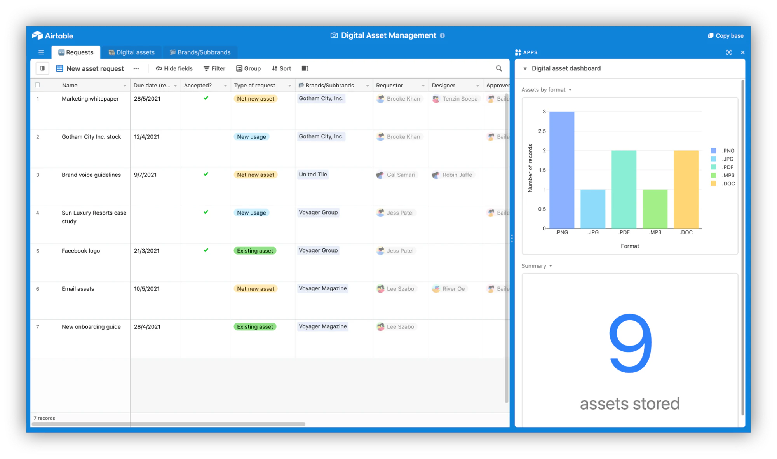Click the Apps panel icon
The height and width of the screenshot is (459, 777).
point(518,52)
